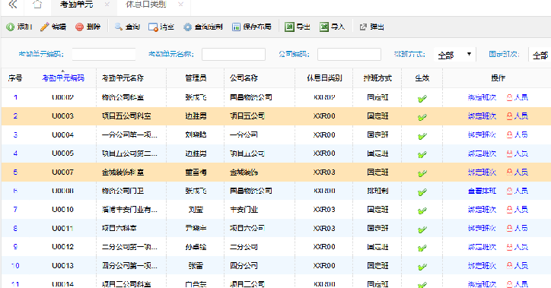This screenshot has height=288, width=551.
Task: Open 人员 link for row U0013
Action: click(x=521, y=265)
